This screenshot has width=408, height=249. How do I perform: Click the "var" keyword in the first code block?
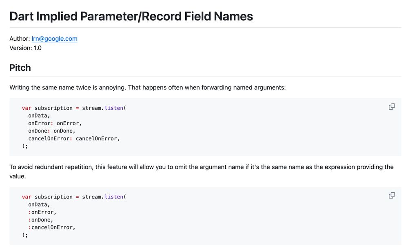pos(27,108)
